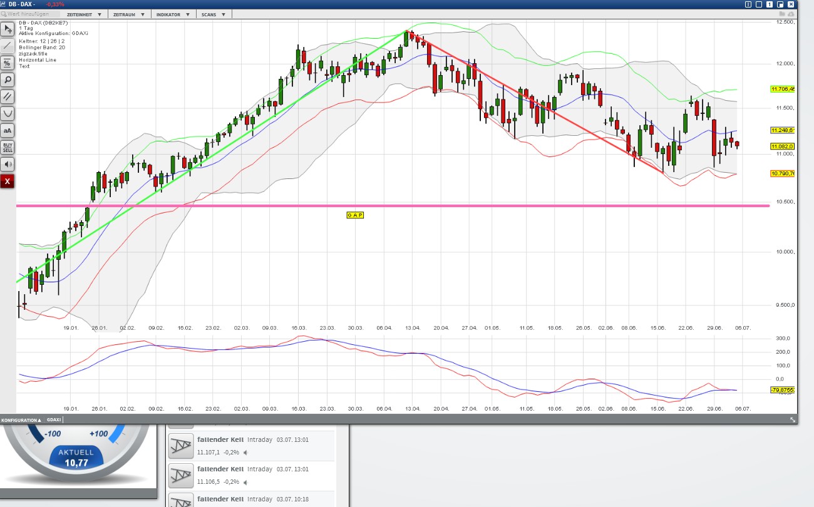The image size is (814, 507).
Task: Click the 'zigzack.title' legend entry
Action: (33, 54)
